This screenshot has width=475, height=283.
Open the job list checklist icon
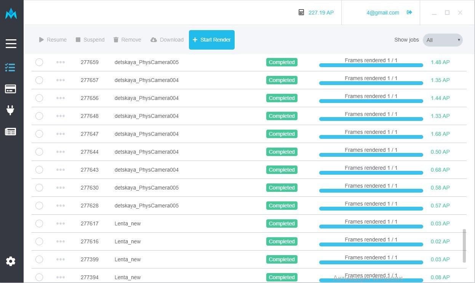[x=10, y=68]
